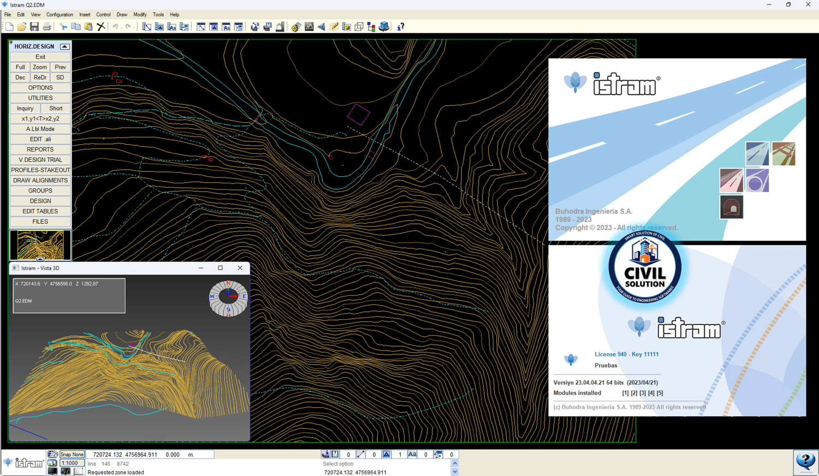Open the Draw menu
This screenshot has width=819, height=476.
coord(122,15)
